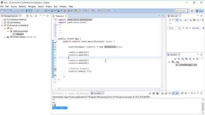Image resolution: width=205 pixels, height=115 pixels.
Task: Toggle Show Console on standard output change
Action: pos(174,93)
